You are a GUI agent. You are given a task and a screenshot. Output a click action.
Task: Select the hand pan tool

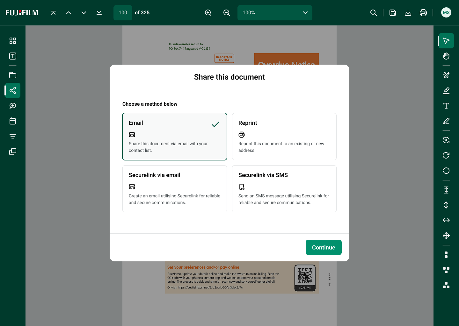446,56
